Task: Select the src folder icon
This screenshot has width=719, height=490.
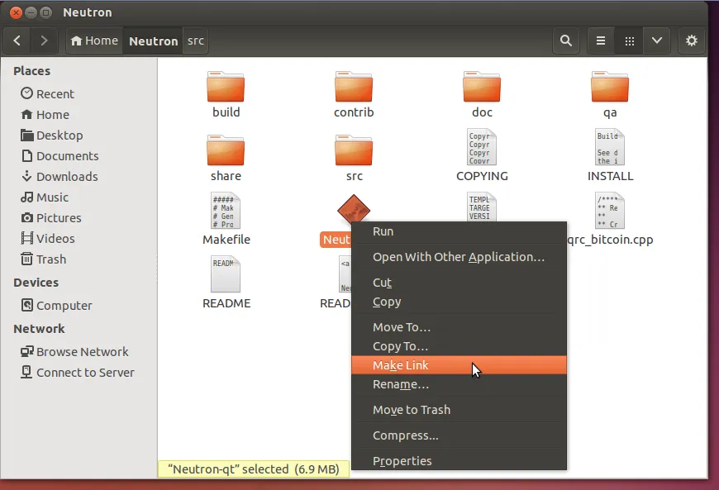Action: (354, 150)
